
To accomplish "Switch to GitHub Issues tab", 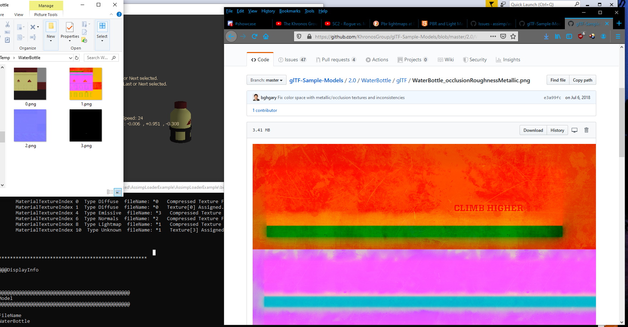I will tap(292, 59).
